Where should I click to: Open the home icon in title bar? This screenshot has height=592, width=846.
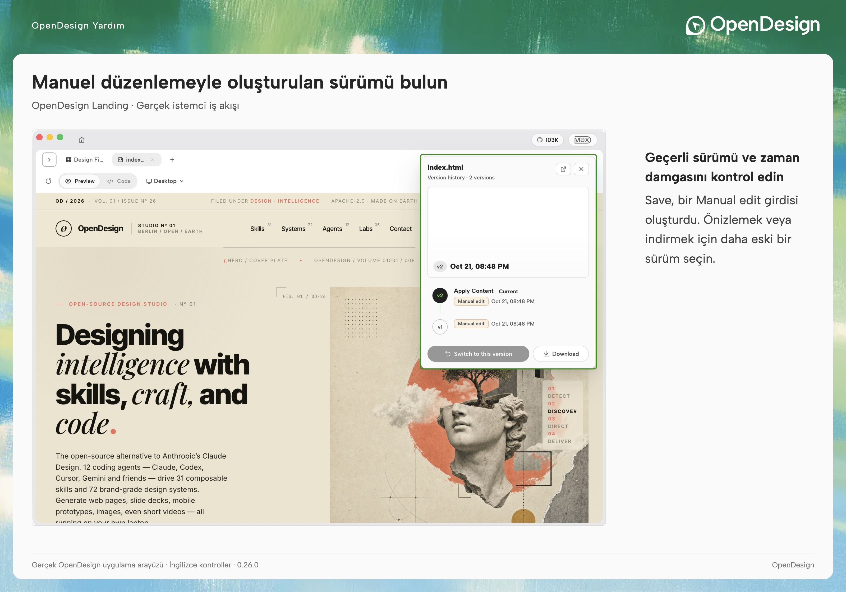[81, 140]
